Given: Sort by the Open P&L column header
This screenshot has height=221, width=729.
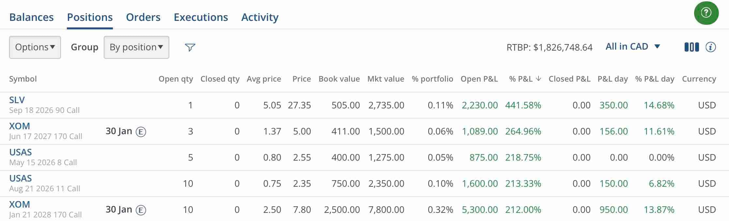Looking at the screenshot, I should click(x=479, y=79).
